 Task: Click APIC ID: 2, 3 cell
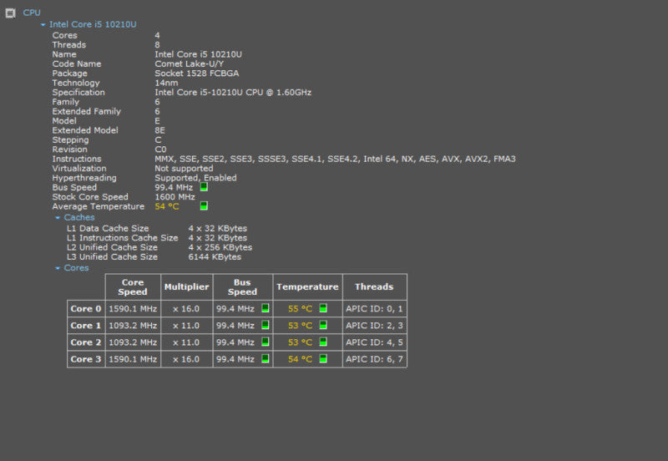coord(374,326)
